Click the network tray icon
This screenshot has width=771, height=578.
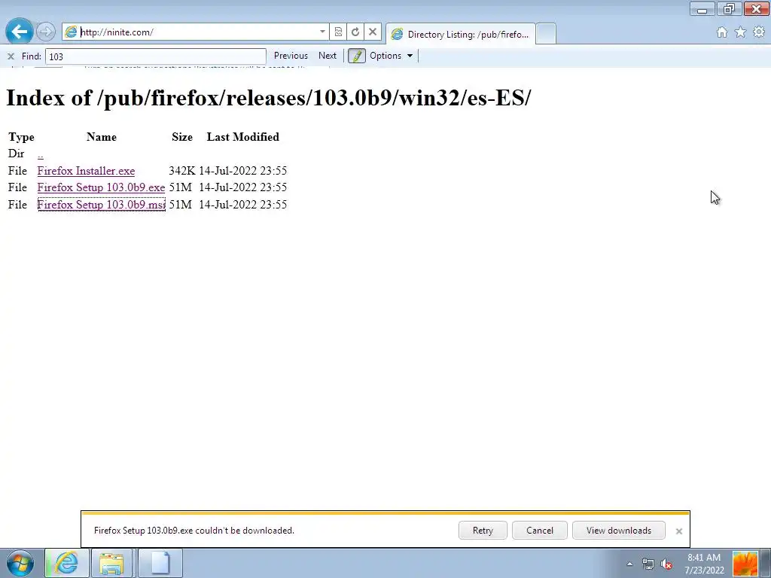click(x=648, y=564)
